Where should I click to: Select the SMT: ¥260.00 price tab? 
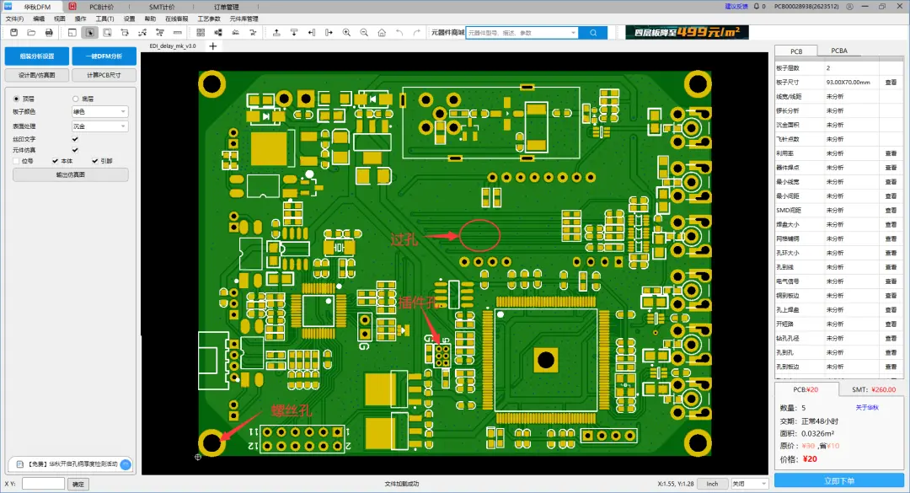(874, 389)
